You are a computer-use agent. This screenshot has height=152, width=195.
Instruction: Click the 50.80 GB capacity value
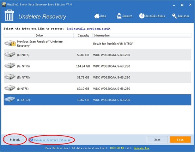pyautogui.click(x=83, y=55)
